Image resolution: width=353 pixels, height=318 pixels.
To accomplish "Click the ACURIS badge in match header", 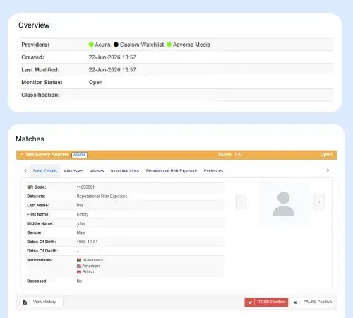I will point(79,155).
